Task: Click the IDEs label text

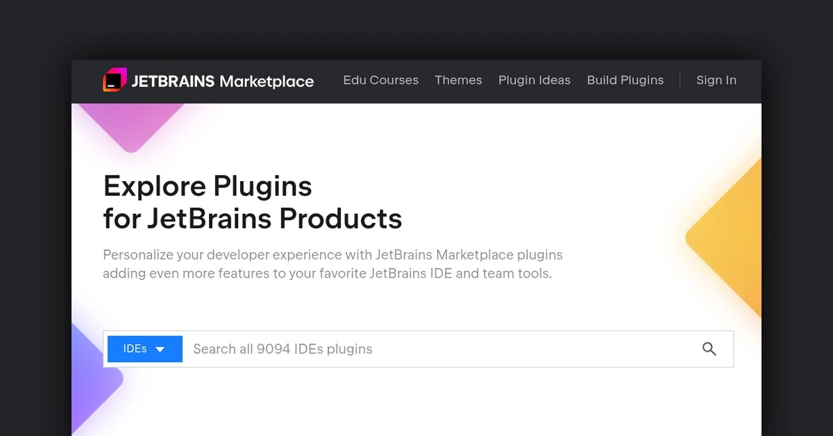Action: tap(135, 349)
